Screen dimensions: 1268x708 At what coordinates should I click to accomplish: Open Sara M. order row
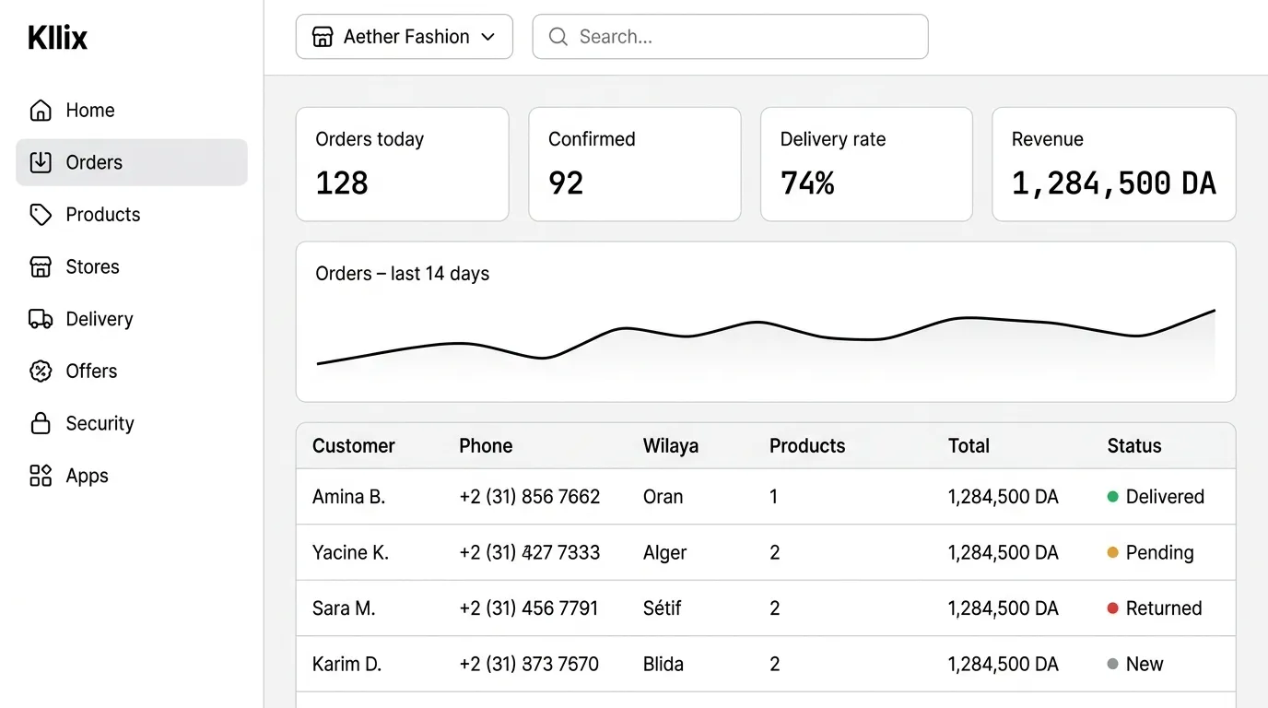click(766, 608)
